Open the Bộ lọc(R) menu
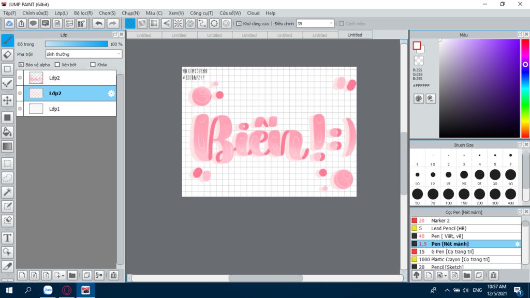The image size is (530, 298). click(83, 13)
